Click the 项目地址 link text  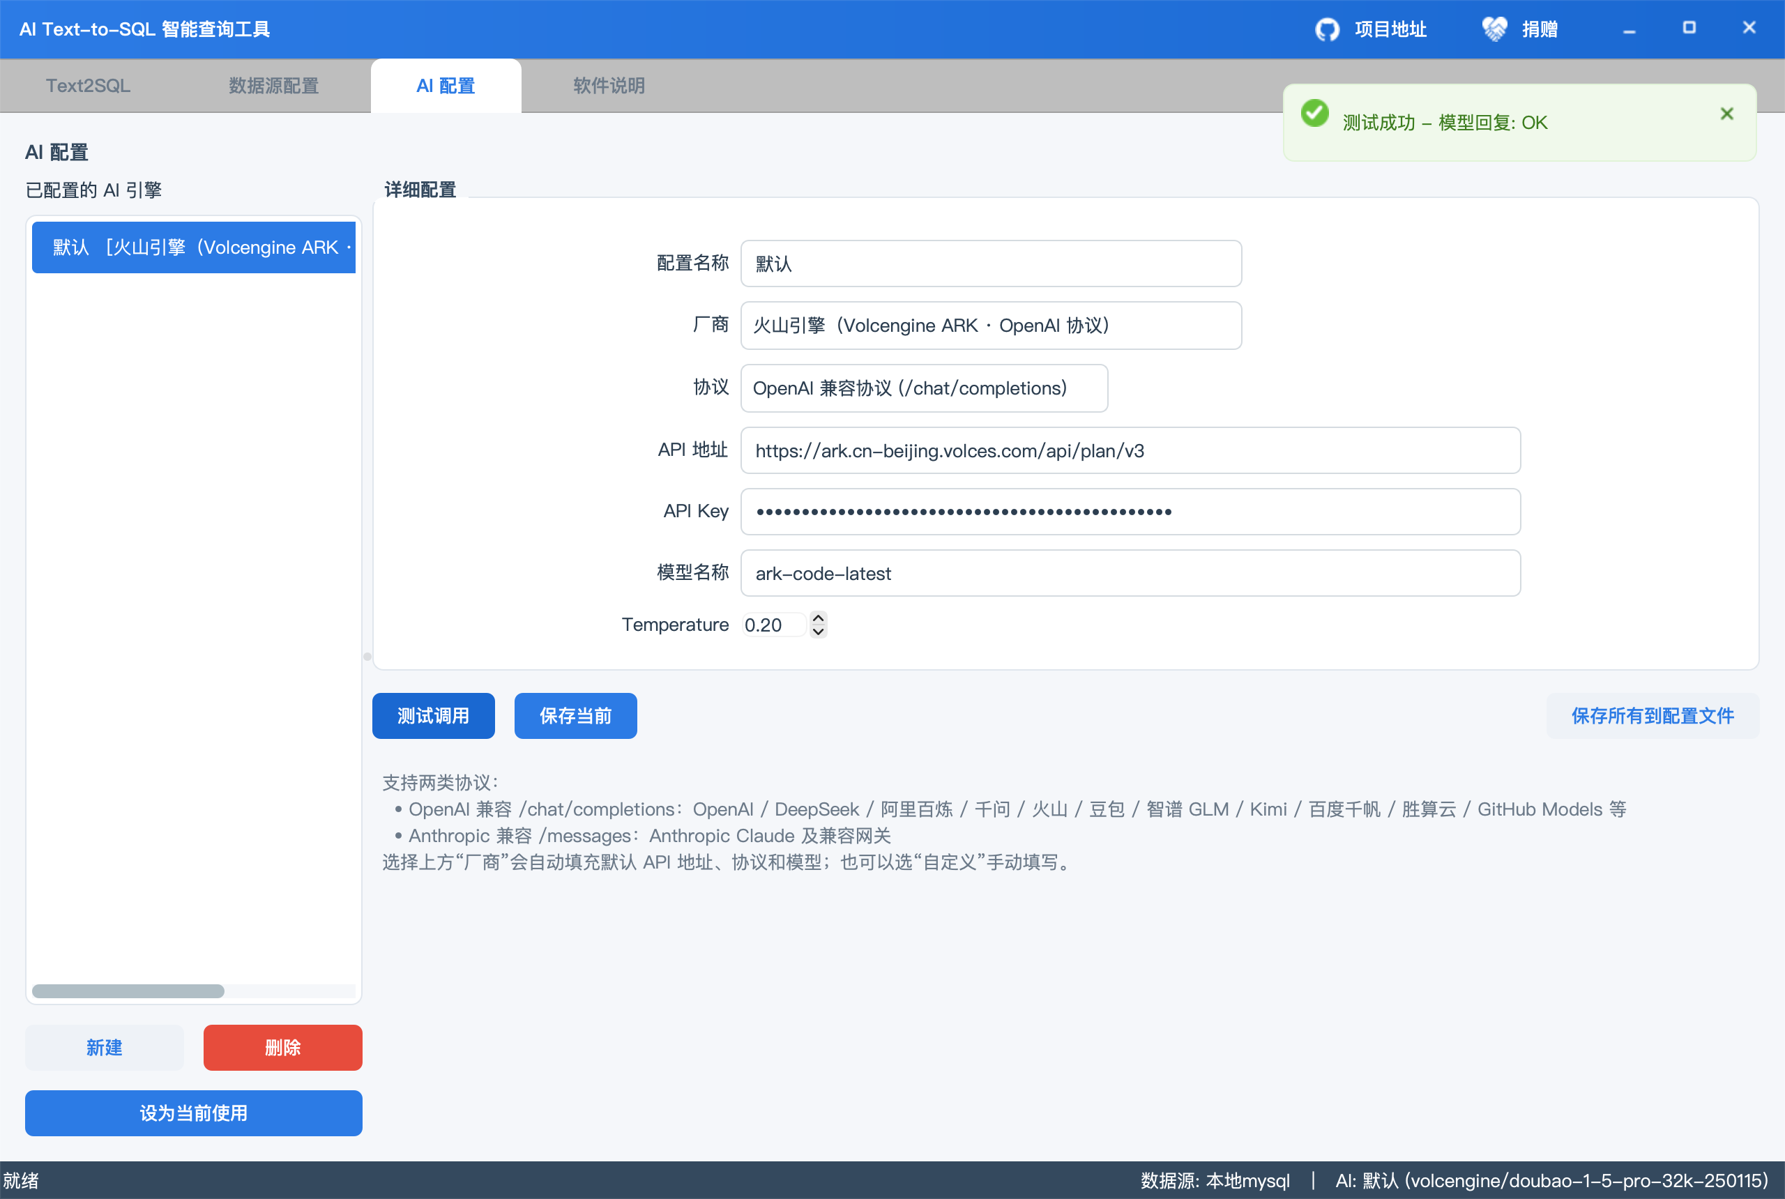coord(1390,29)
